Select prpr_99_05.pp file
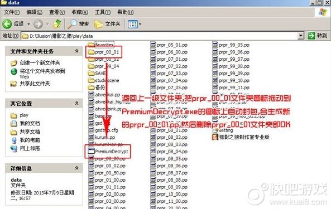The width and height of the screenshot is (331, 209). point(231,45)
